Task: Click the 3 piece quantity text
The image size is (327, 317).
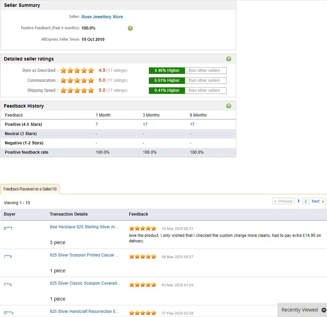Action: [57, 242]
